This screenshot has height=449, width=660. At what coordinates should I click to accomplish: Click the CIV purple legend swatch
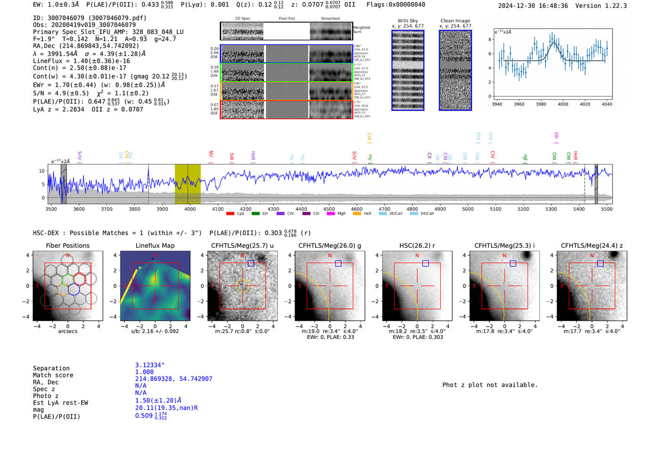click(280, 214)
